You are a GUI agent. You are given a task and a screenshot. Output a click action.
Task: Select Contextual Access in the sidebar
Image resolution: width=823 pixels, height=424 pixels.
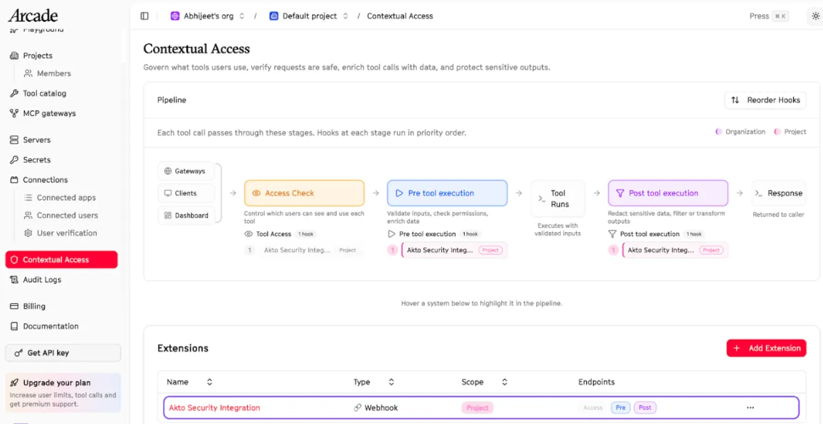[61, 260]
